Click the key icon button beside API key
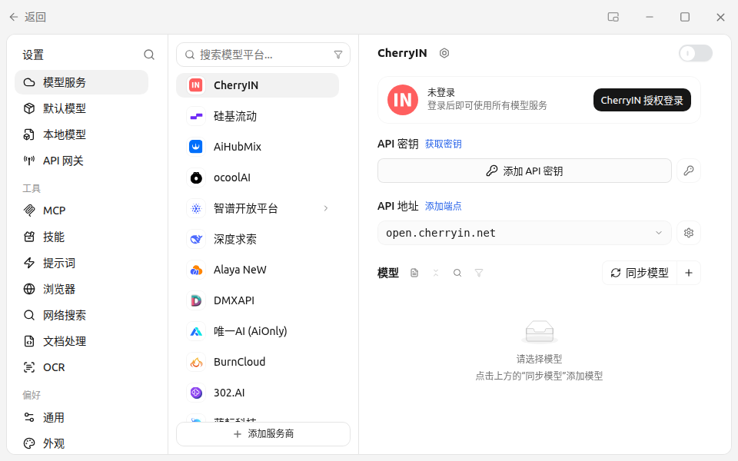738x461 pixels. 689,171
